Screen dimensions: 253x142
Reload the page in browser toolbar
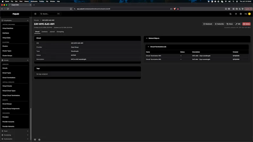pyautogui.click(x=8, y=9)
